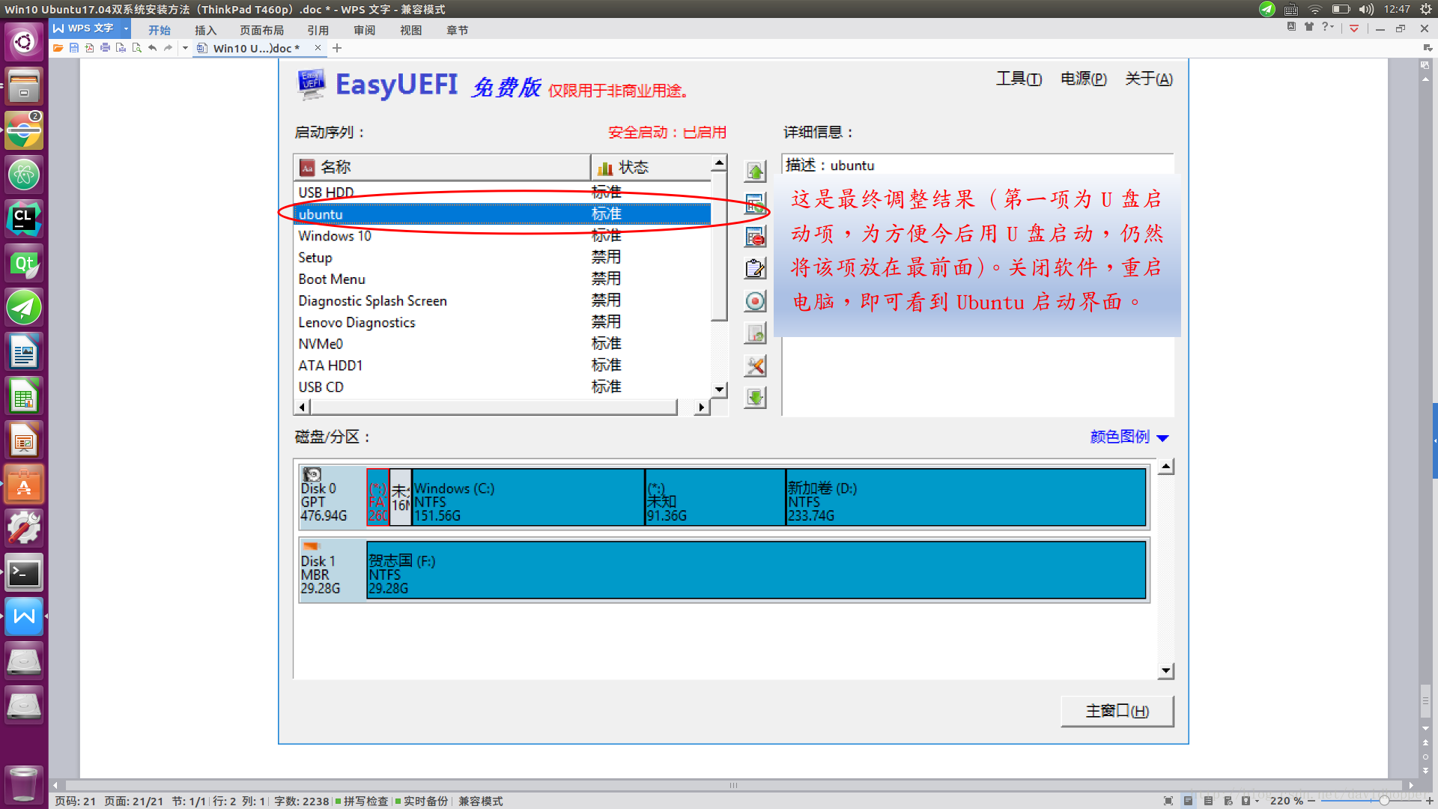Viewport: 1438px width, 809px height.
Task: Click the Windows (C:) partition block
Action: (x=528, y=497)
